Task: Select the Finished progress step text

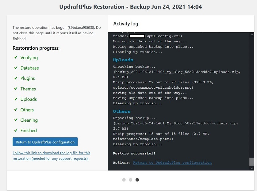Action: (x=29, y=131)
